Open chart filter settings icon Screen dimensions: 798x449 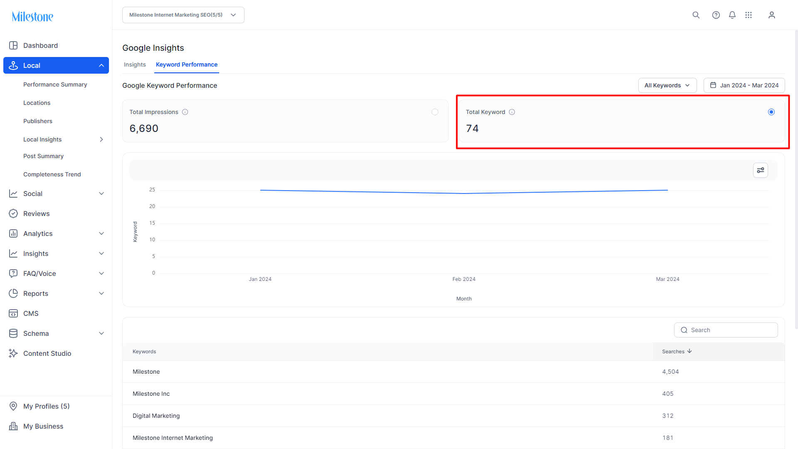click(760, 170)
